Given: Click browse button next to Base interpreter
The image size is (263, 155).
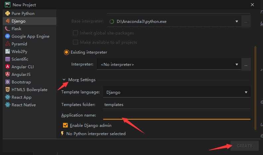Looking at the screenshot, I should tap(246, 21).
